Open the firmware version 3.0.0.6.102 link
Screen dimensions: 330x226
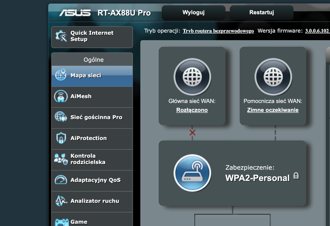[317, 31]
